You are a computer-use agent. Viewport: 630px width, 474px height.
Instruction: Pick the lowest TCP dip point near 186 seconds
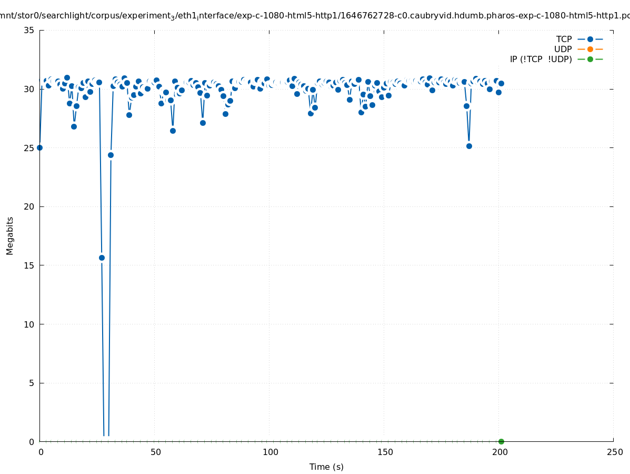(469, 146)
